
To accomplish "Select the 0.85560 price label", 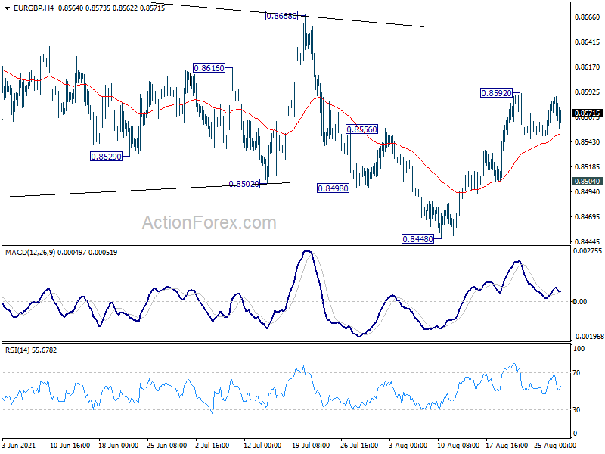I will [x=362, y=129].
